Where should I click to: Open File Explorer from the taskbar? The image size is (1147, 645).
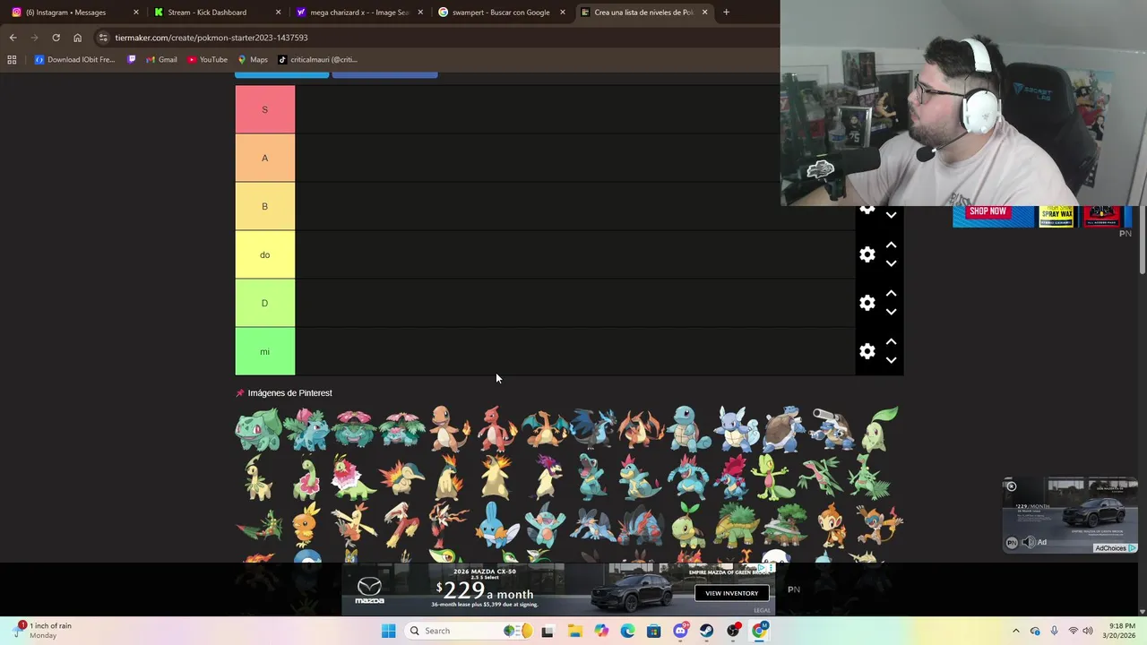coord(574,631)
